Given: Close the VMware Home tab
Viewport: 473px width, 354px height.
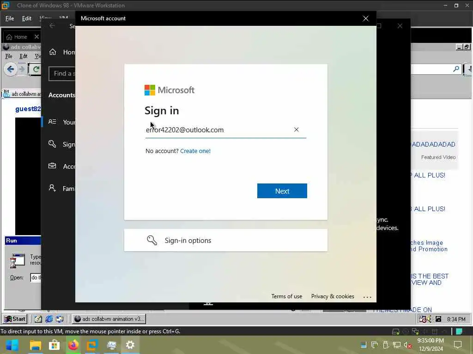Looking at the screenshot, I should [x=36, y=36].
